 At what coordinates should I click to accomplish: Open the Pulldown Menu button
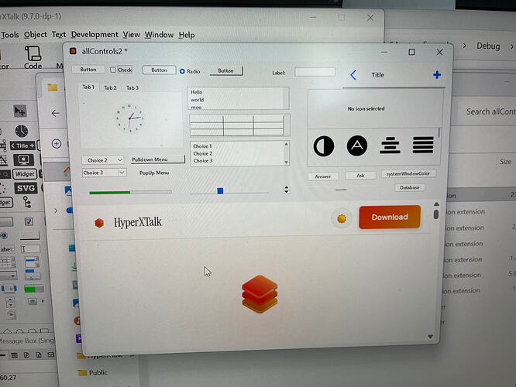click(157, 159)
